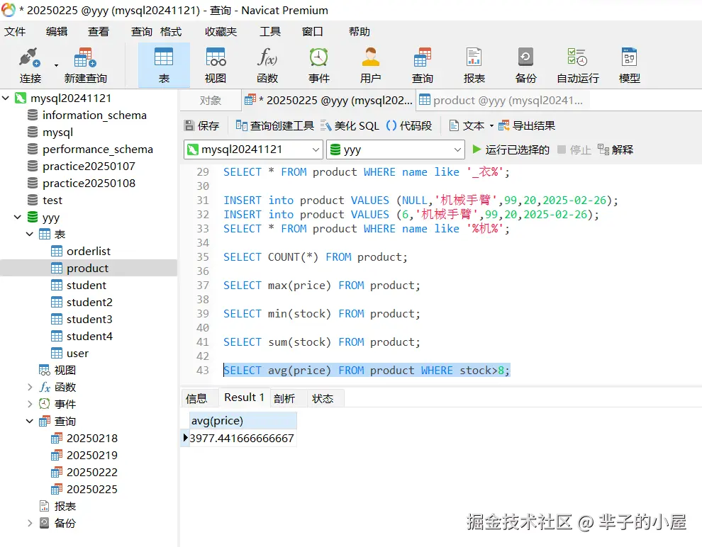
Task: Open the 事件 (Event) toolbar icon
Action: (319, 65)
